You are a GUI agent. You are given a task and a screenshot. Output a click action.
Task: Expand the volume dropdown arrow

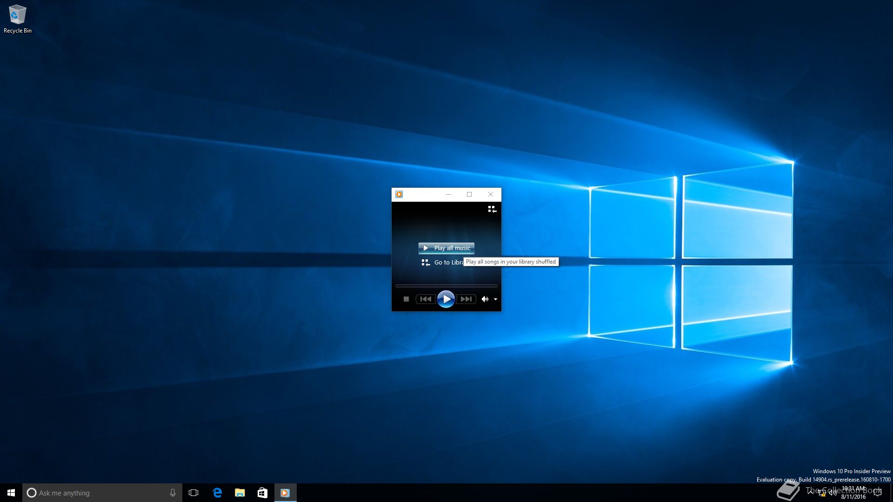(495, 299)
